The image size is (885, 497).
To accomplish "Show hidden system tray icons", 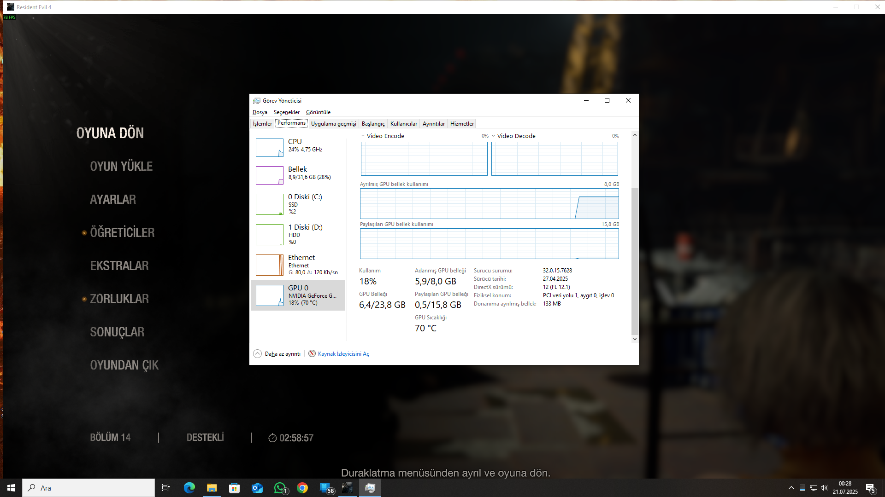I will (x=791, y=488).
